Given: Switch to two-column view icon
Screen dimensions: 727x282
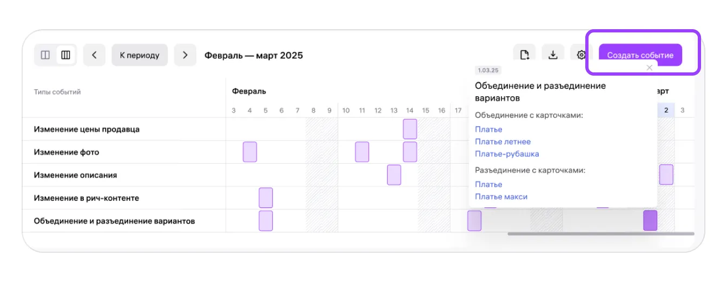Looking at the screenshot, I should click(x=45, y=55).
